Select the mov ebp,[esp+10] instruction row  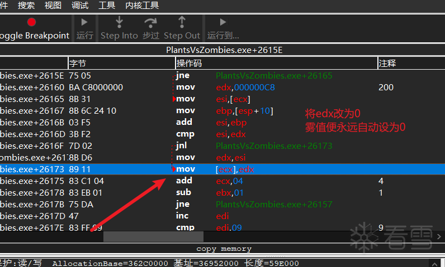(222, 110)
